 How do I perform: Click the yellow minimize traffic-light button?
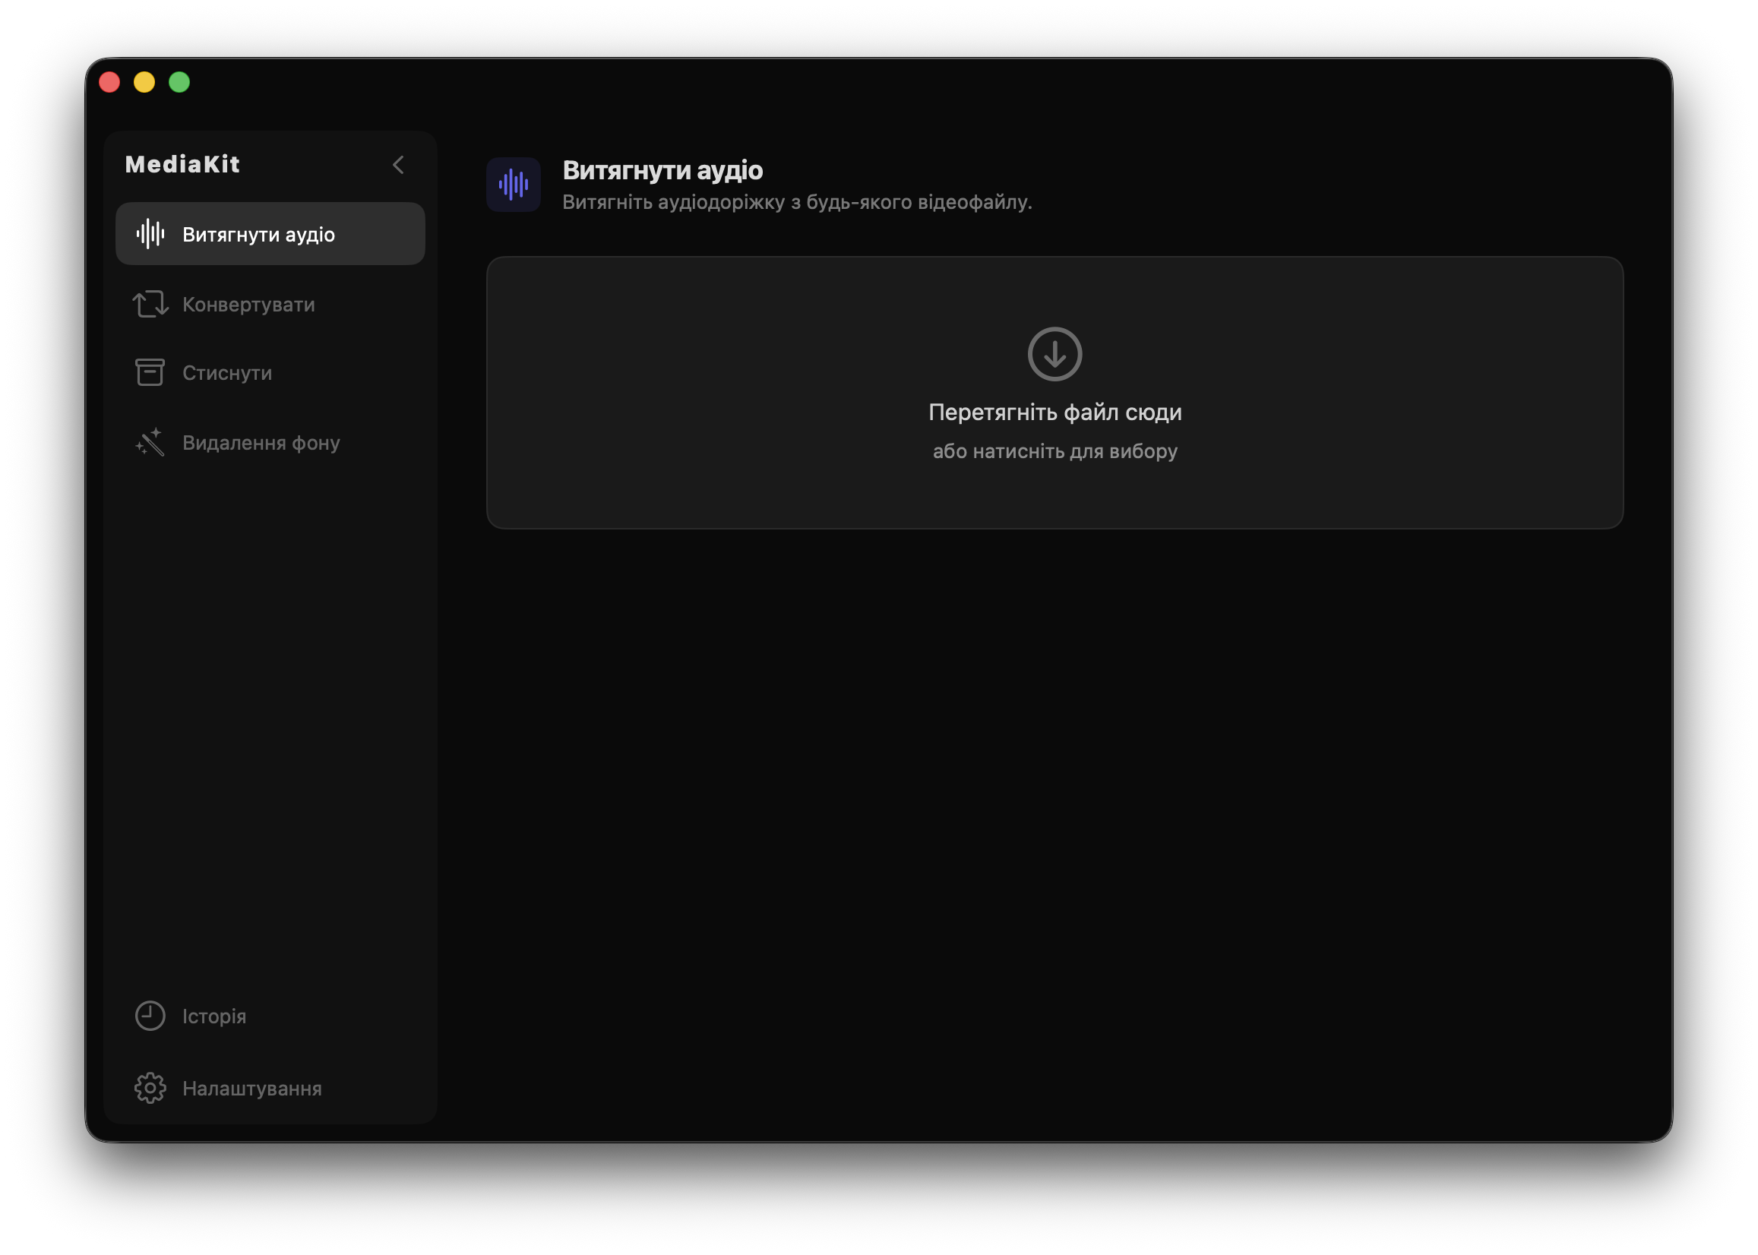tap(144, 82)
